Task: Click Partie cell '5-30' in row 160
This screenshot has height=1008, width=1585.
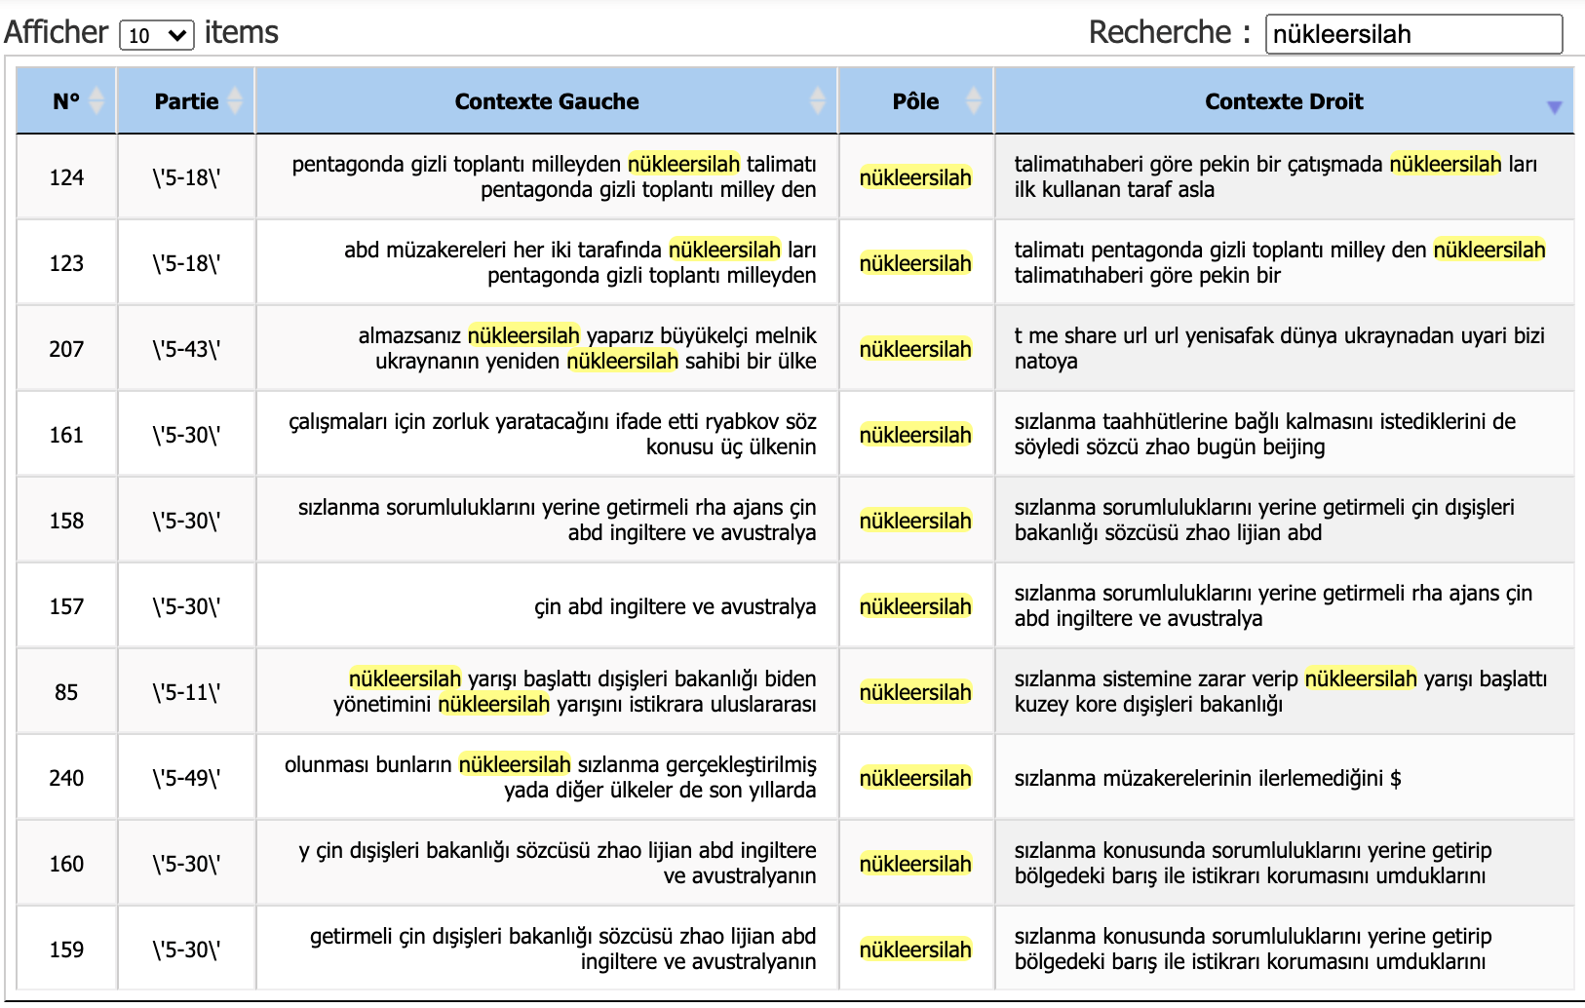Action: pos(186,864)
